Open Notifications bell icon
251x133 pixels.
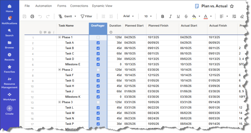click(9, 19)
